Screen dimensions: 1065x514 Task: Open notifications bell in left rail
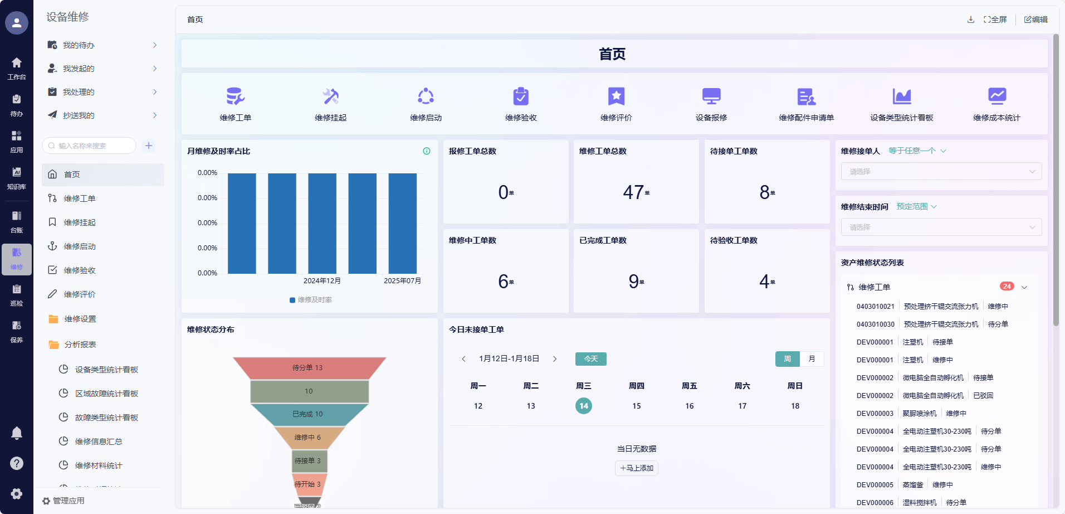17,433
